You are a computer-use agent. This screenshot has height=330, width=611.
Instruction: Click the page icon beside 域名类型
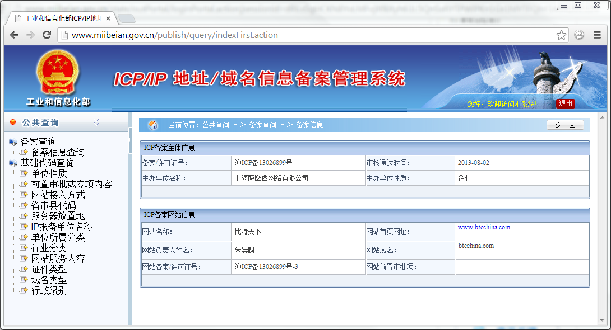coord(24,280)
